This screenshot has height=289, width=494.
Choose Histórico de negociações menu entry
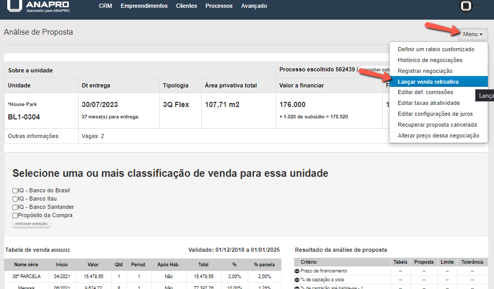[430, 60]
